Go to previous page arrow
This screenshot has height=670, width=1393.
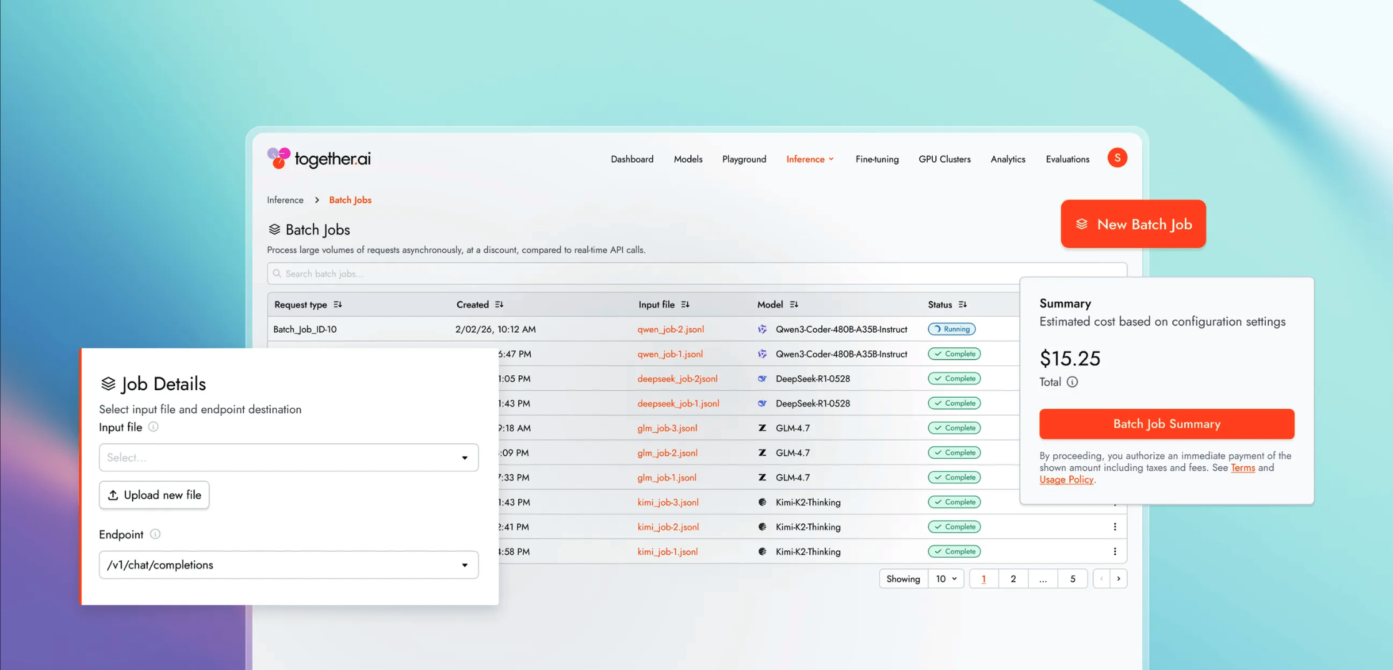pos(1102,579)
